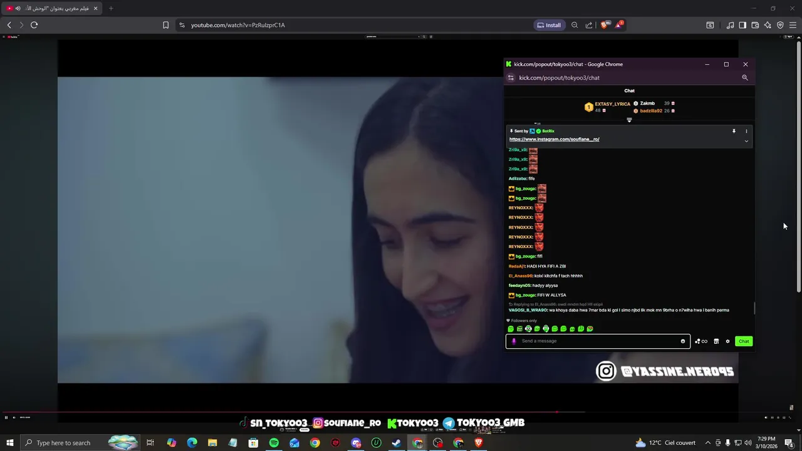802x451 pixels.
Task: Open Kick gift shop icon
Action: [x=716, y=341]
